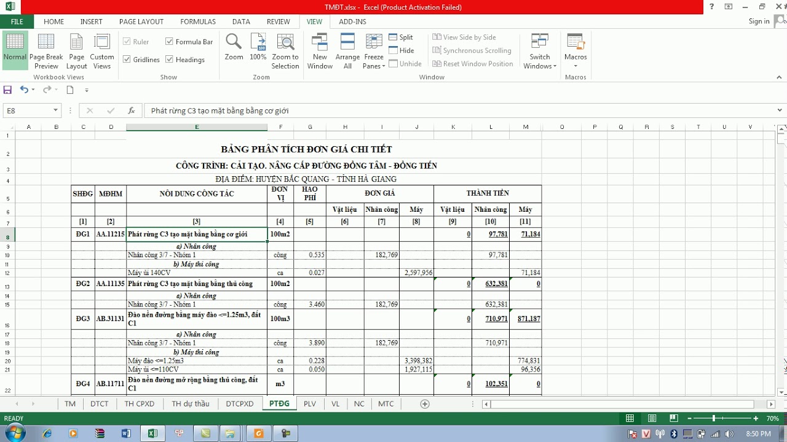Screen dimensions: 787x442
Task: Switch to the DATA ribbon tab
Action: pos(241,21)
